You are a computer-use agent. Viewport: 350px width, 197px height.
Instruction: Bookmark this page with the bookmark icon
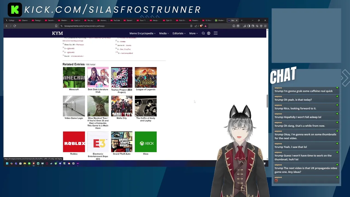pyautogui.click(x=56, y=26)
